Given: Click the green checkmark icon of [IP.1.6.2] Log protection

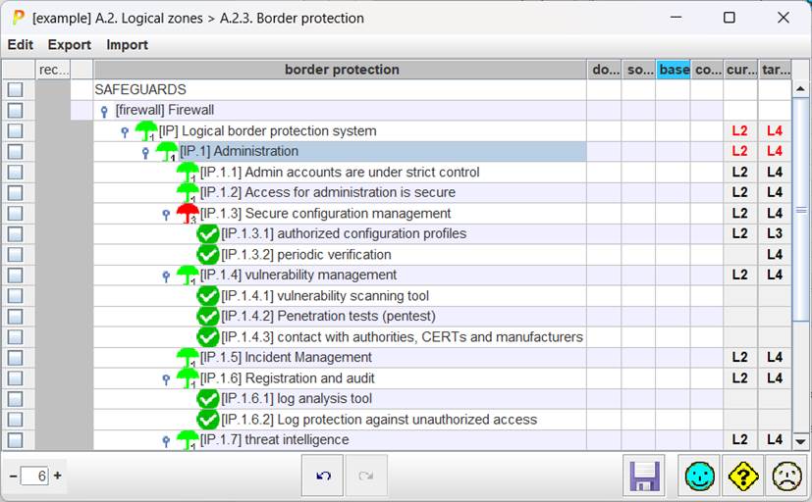Looking at the screenshot, I should click(208, 420).
